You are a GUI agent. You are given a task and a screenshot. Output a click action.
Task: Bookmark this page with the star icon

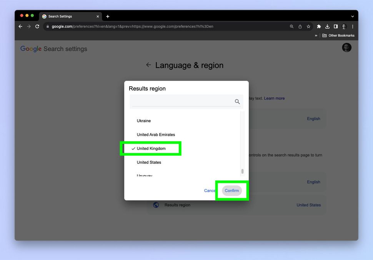308,26
